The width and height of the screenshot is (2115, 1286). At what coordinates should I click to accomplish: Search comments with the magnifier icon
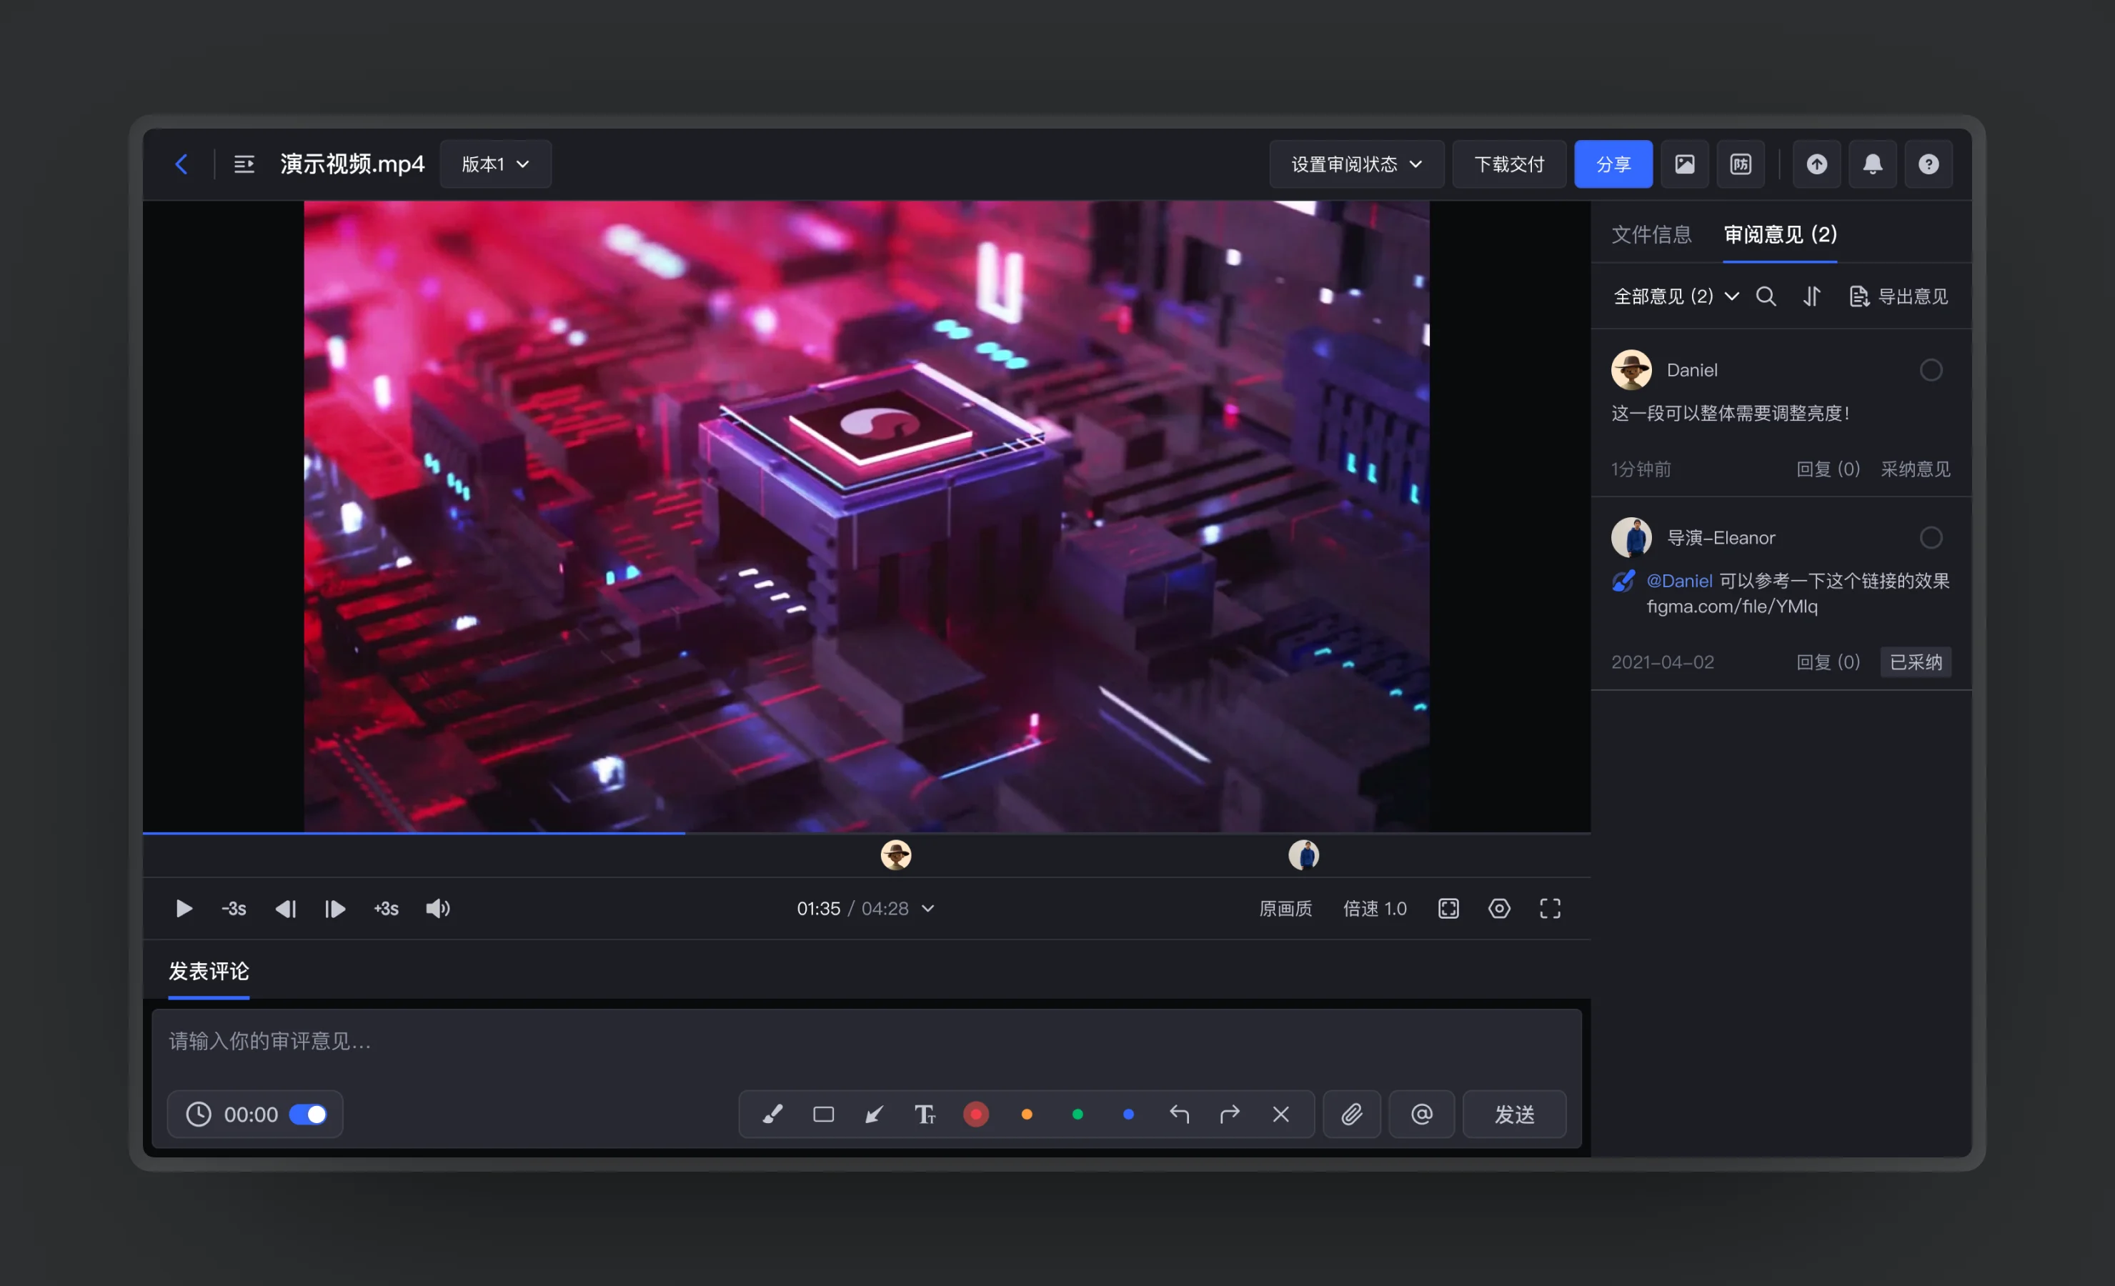(x=1766, y=296)
